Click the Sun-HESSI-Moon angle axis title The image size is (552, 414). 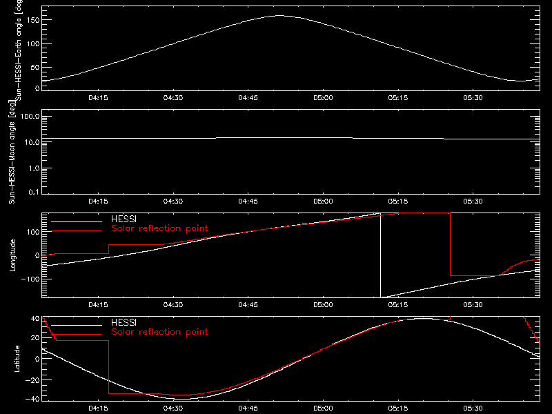(x=12, y=152)
